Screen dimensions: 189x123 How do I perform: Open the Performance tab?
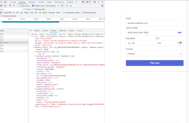59,2
